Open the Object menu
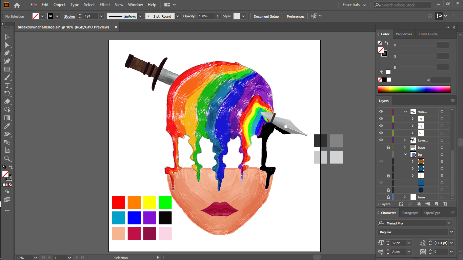This screenshot has width=463, height=260. point(60,5)
